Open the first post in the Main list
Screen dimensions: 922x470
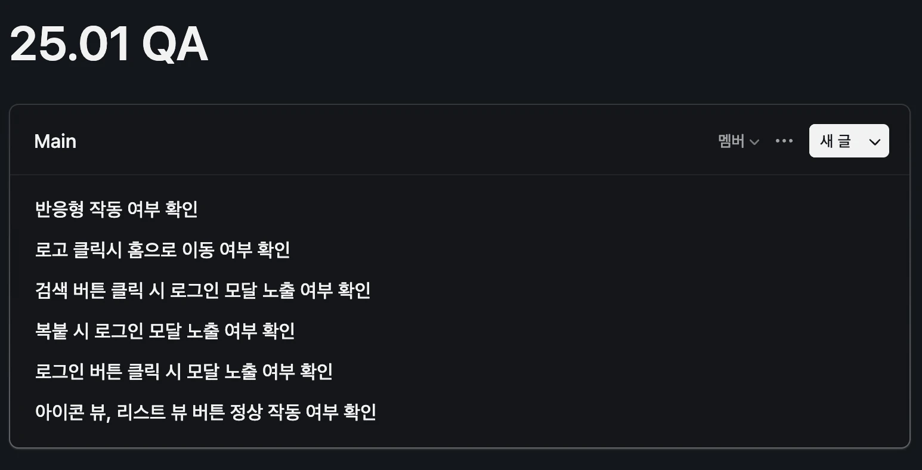(x=116, y=209)
